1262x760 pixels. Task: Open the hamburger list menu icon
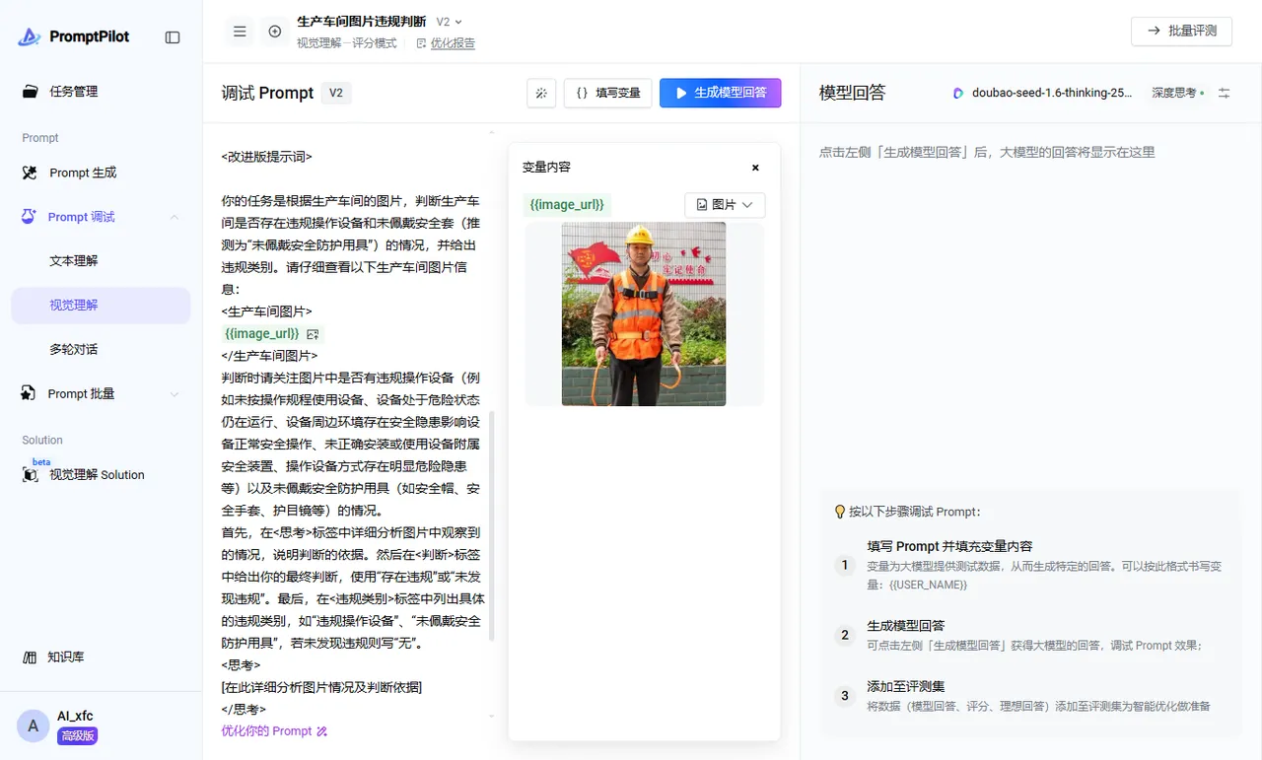240,32
